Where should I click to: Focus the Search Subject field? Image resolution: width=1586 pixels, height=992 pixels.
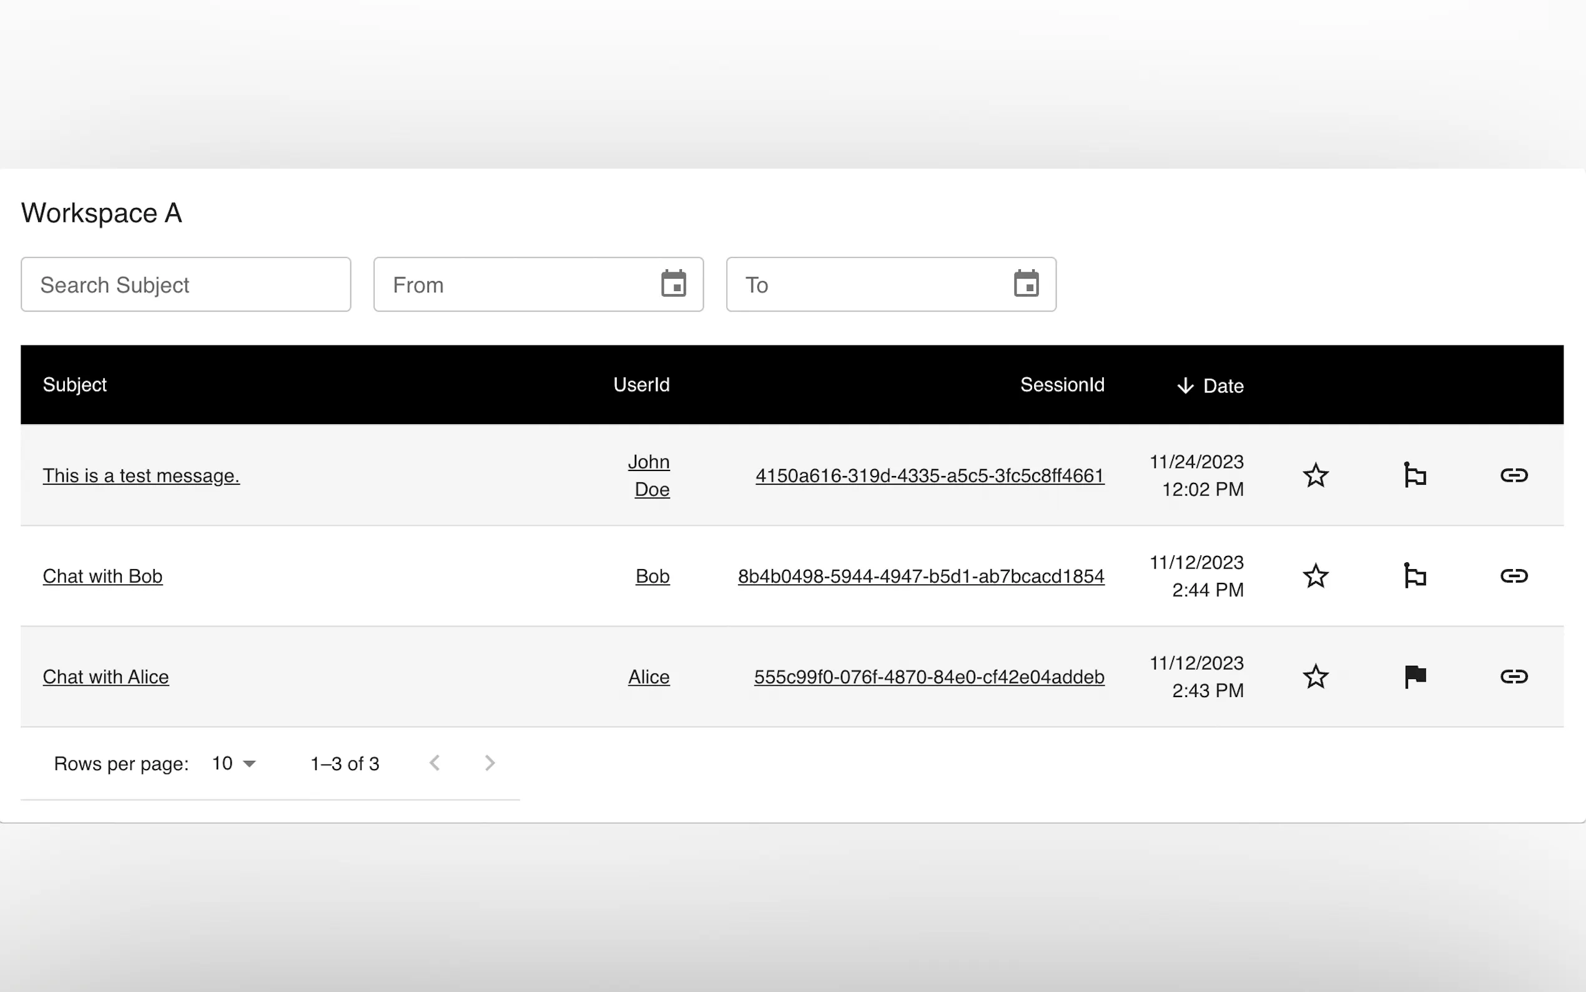coord(185,284)
